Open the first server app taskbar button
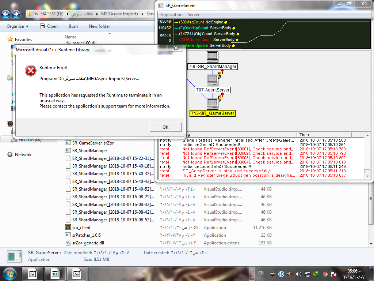 coord(33,274)
